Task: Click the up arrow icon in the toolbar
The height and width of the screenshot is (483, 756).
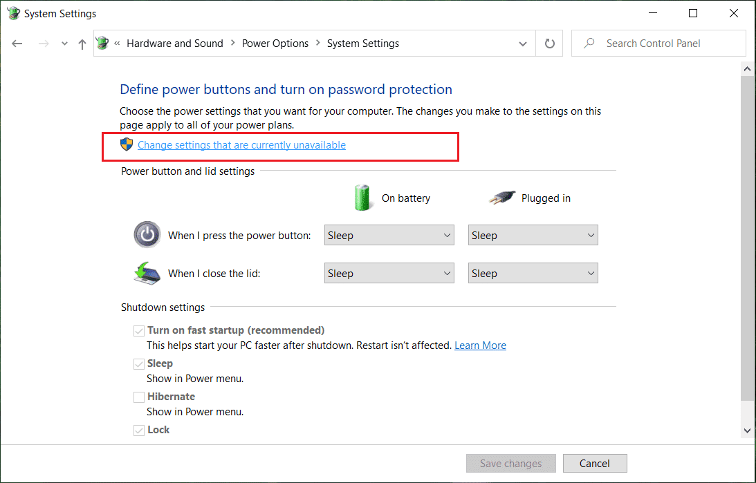Action: coord(82,43)
